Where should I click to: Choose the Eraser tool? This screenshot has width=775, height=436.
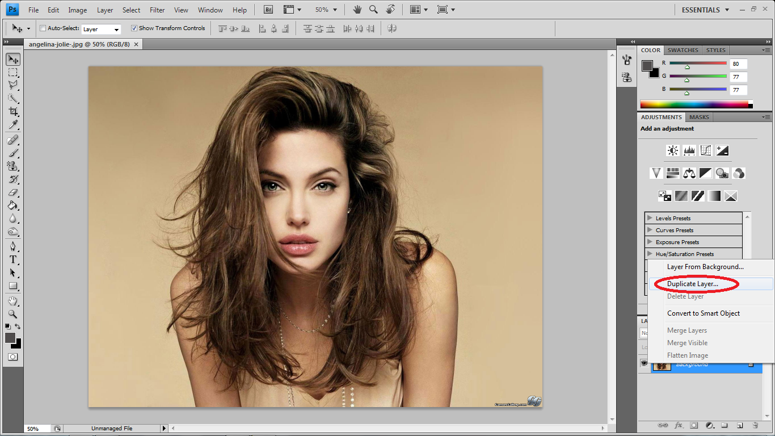tap(13, 192)
